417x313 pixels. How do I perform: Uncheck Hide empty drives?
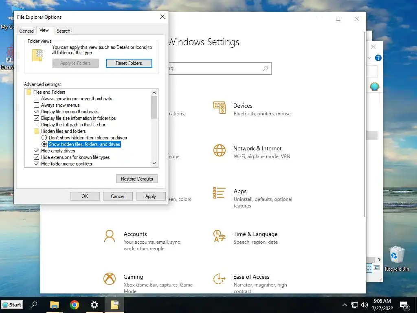36,151
